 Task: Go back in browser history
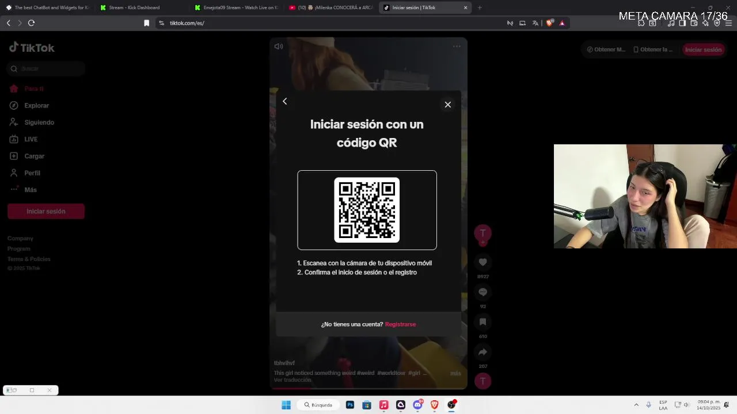8,23
